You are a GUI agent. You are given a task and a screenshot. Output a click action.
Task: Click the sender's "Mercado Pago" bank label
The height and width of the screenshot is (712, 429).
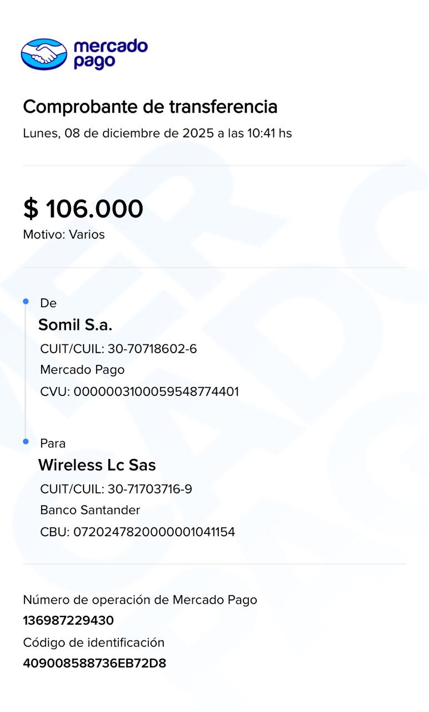[x=82, y=370]
